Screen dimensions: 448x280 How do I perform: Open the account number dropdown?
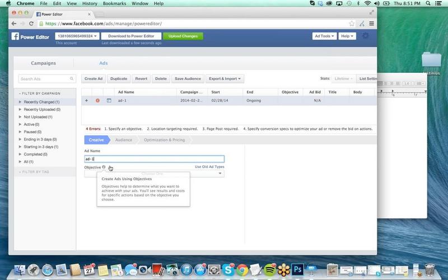click(x=77, y=36)
